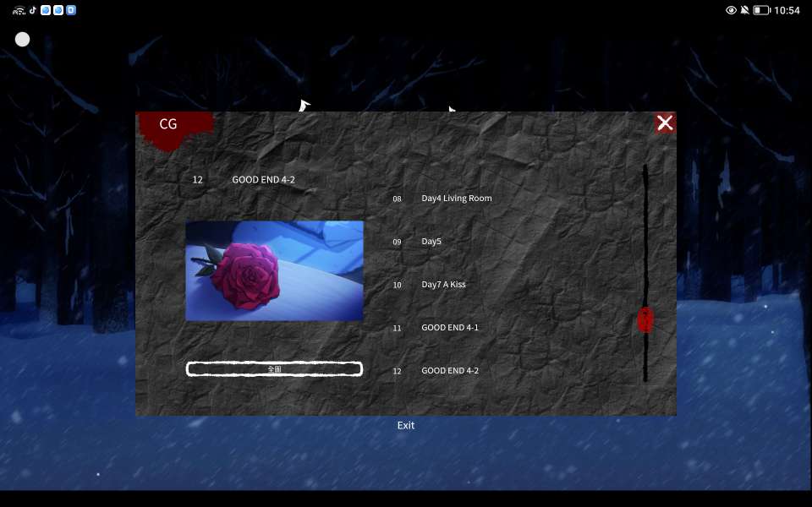This screenshot has width=812, height=507.
Task: Tap the muted bell notification icon
Action: pyautogui.click(x=744, y=10)
